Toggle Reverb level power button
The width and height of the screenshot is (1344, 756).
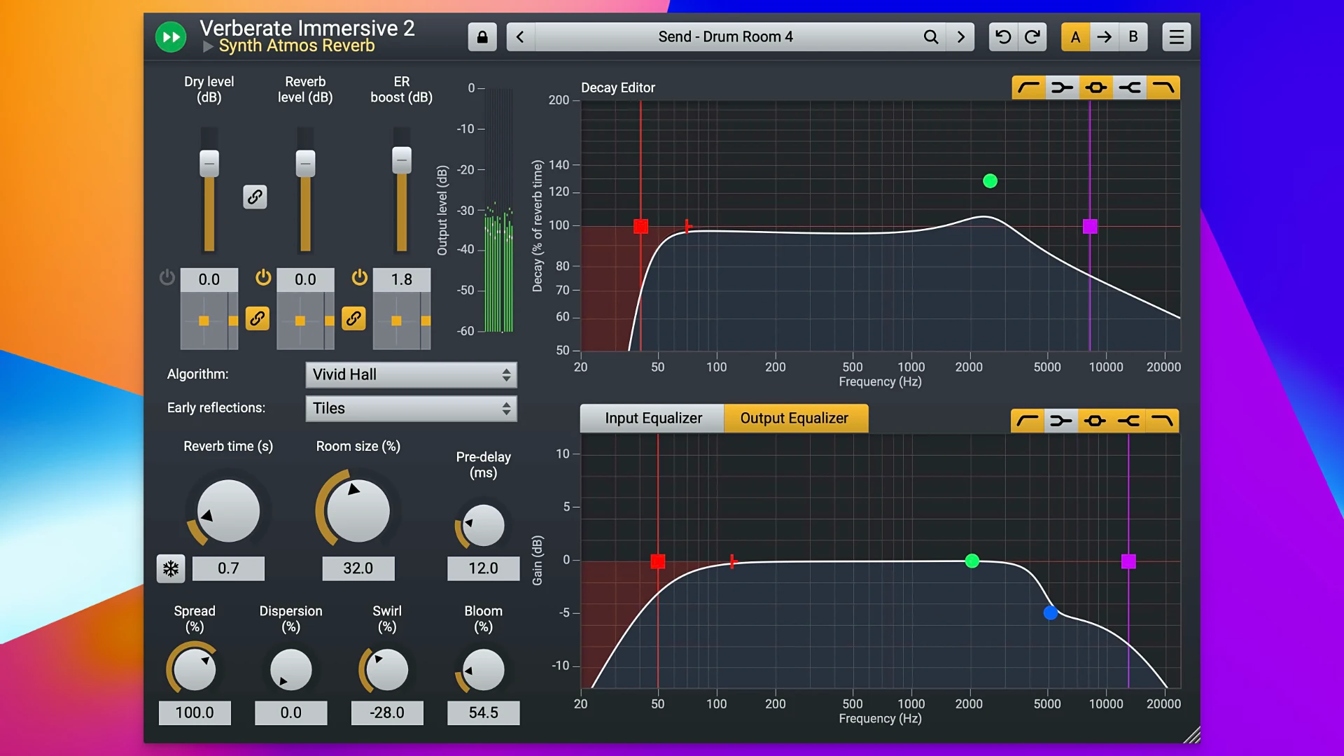click(x=263, y=277)
